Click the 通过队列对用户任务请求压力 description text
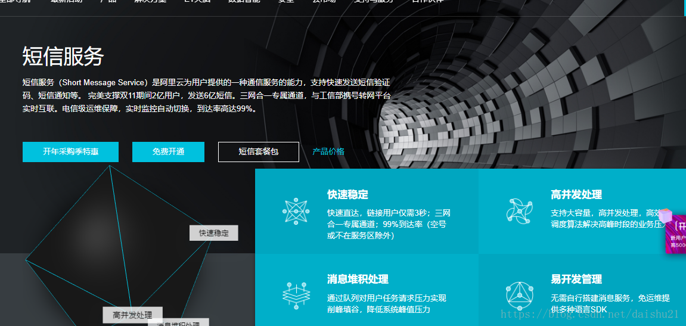The height and width of the screenshot is (326, 686). tap(387, 304)
